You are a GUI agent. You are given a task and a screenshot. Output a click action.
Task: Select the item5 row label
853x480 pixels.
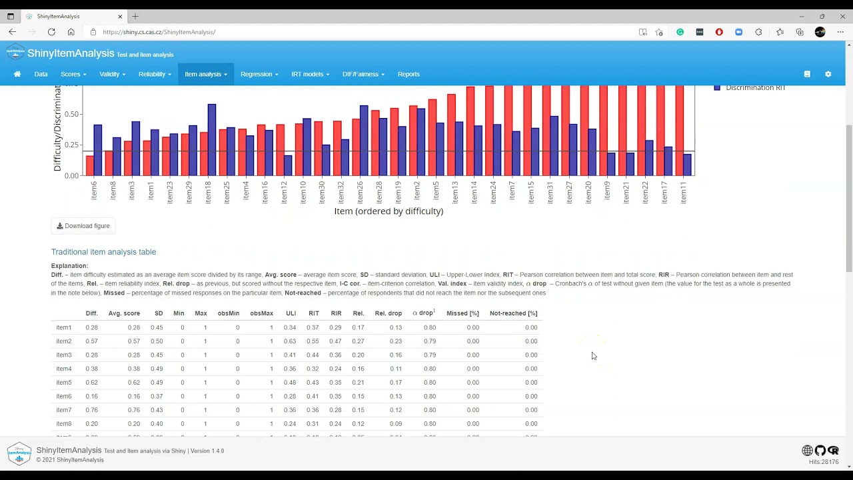(x=64, y=383)
